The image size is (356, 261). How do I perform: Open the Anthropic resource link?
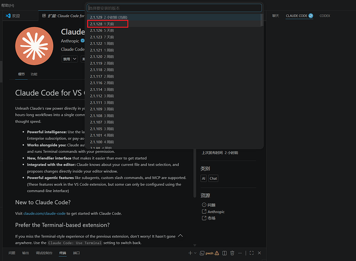(213, 211)
